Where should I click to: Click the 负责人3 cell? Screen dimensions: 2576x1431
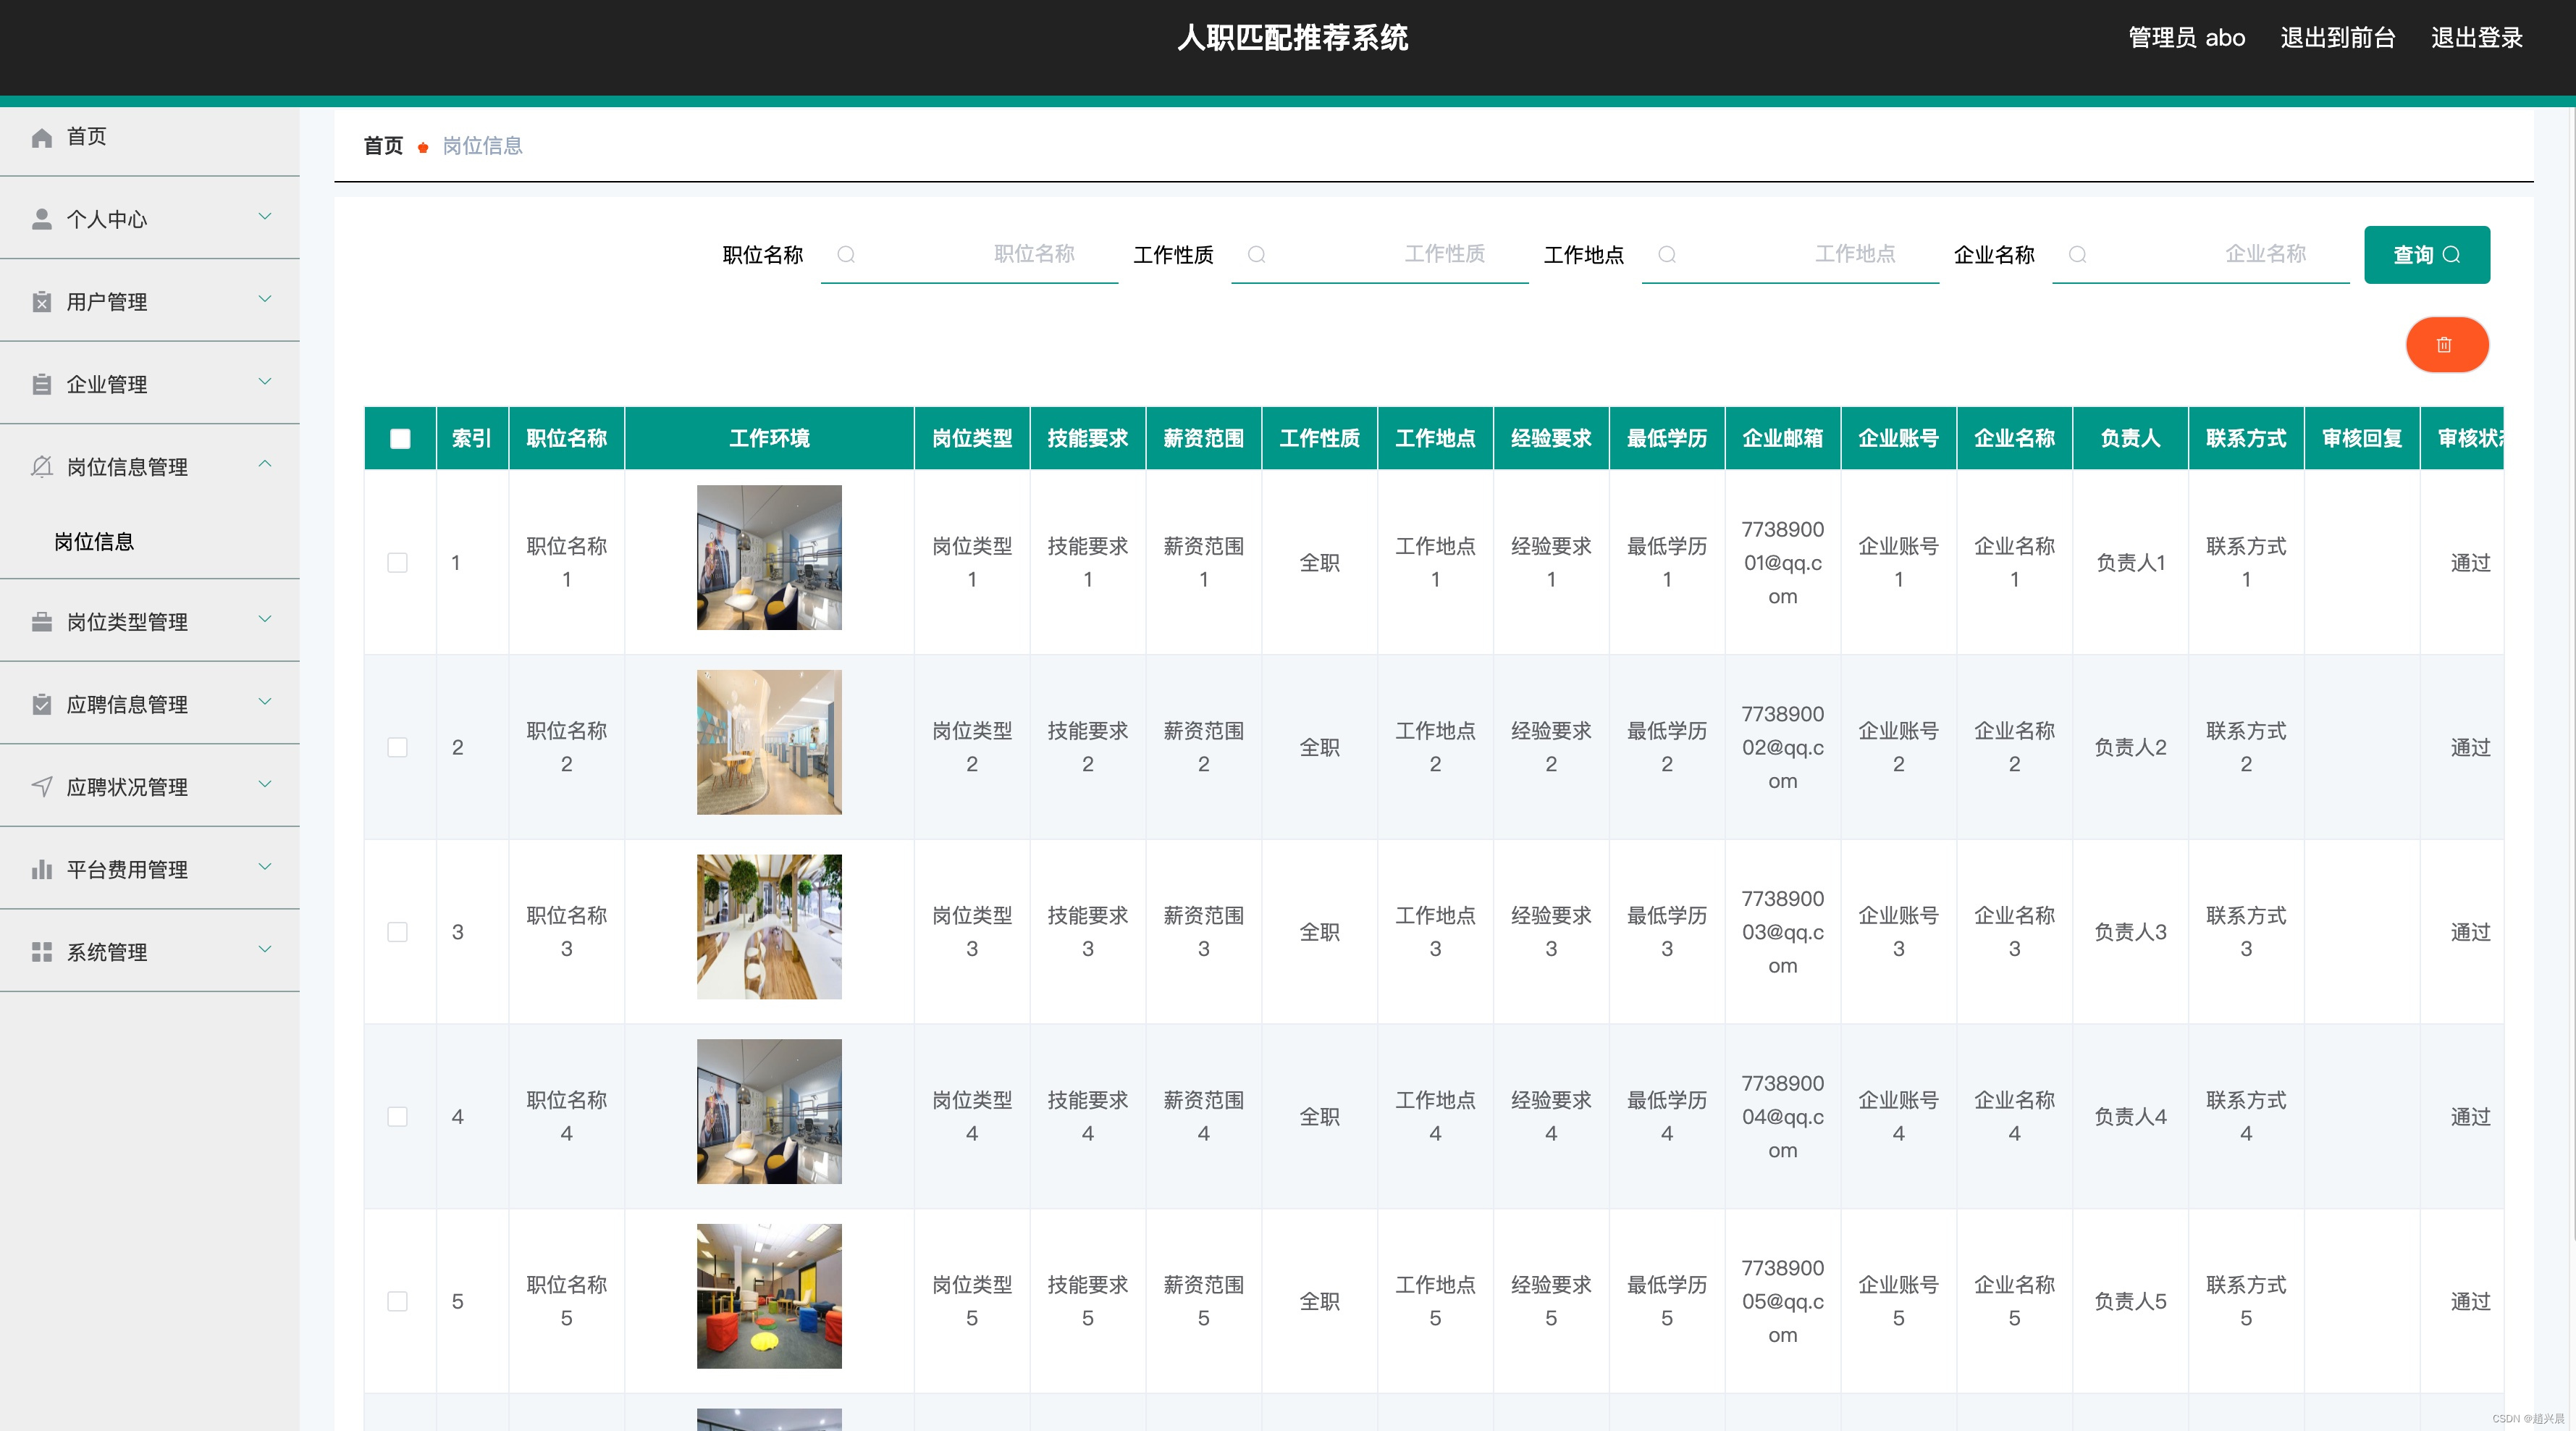2130,932
